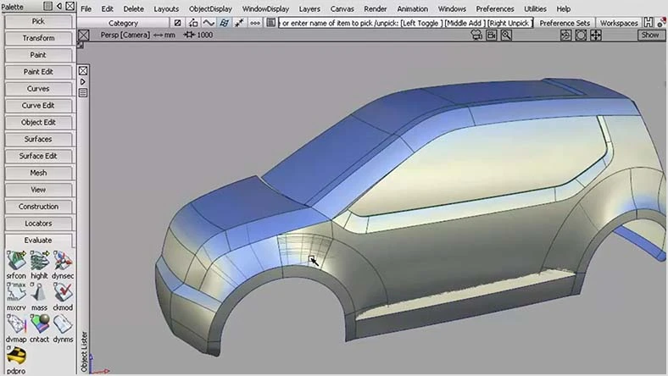
Task: Toggle the hull pick filter icon
Action: point(255,23)
